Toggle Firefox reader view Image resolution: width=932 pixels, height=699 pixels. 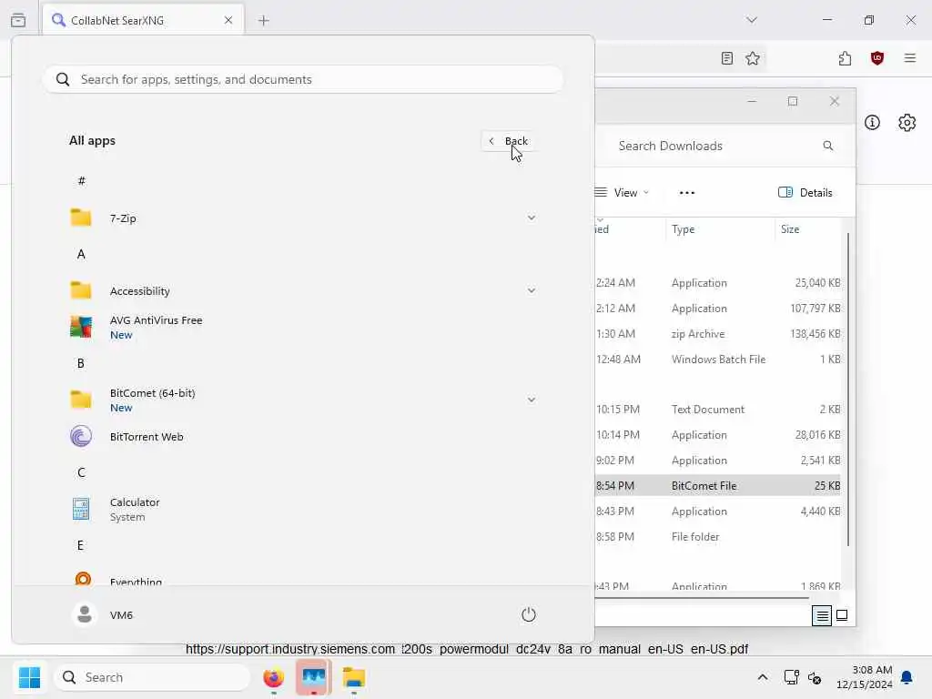tap(727, 58)
